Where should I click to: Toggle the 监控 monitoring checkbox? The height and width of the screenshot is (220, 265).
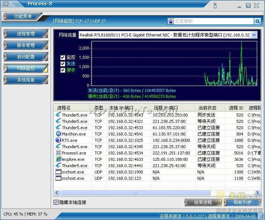tap(63, 57)
